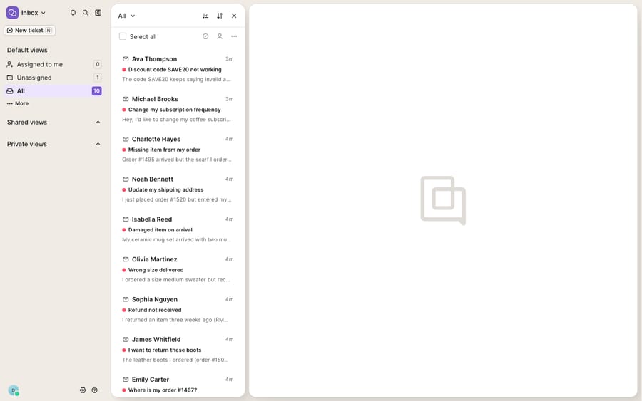Open filter settings icon in list header

pos(205,16)
